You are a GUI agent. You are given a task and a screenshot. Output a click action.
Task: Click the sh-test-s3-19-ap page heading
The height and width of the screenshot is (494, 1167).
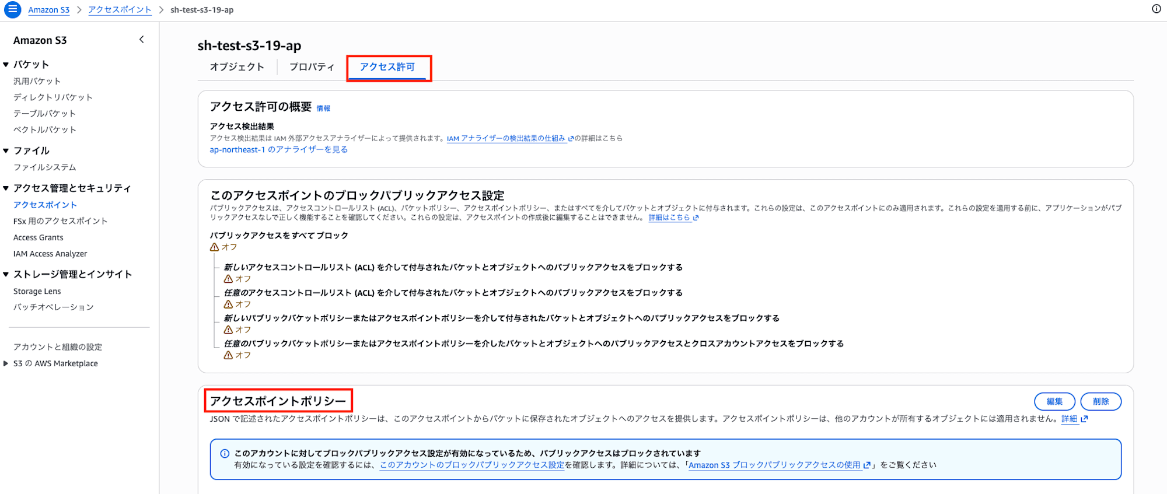pos(250,45)
